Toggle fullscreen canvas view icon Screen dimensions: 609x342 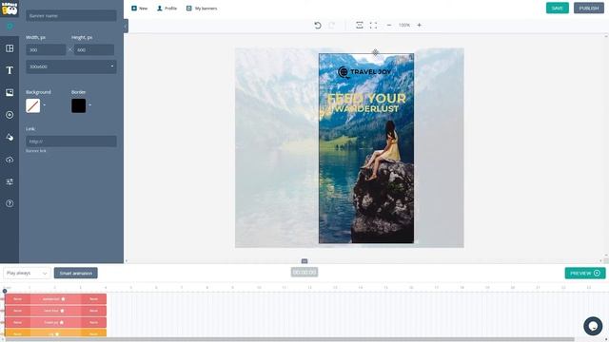tap(373, 26)
